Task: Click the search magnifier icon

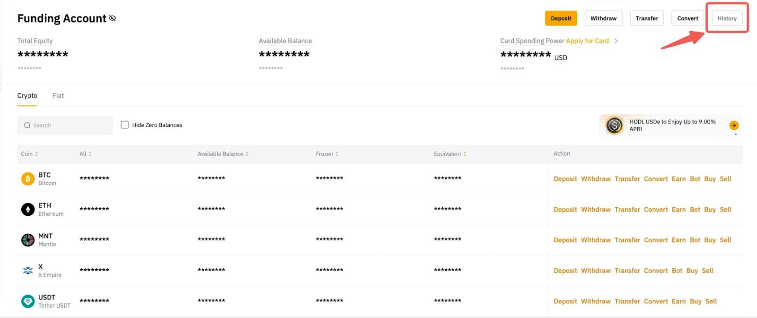Action: coord(27,125)
